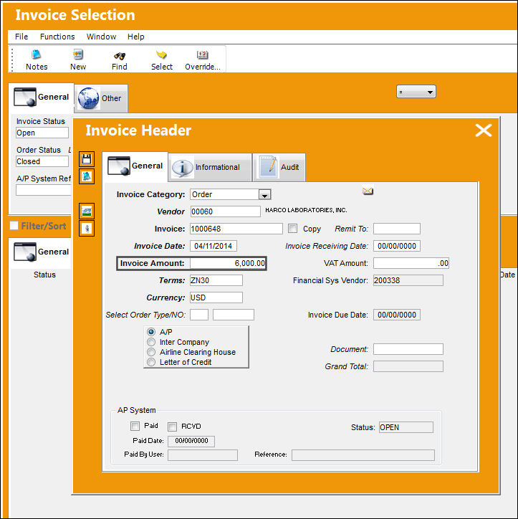The height and width of the screenshot is (519, 518).
Task: Open the Help menu
Action: (136, 37)
